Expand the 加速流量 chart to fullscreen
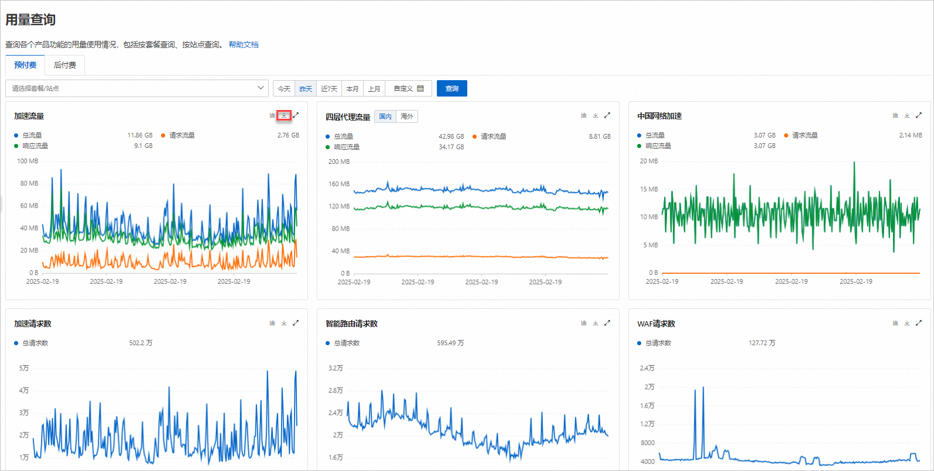The image size is (934, 471). click(296, 115)
